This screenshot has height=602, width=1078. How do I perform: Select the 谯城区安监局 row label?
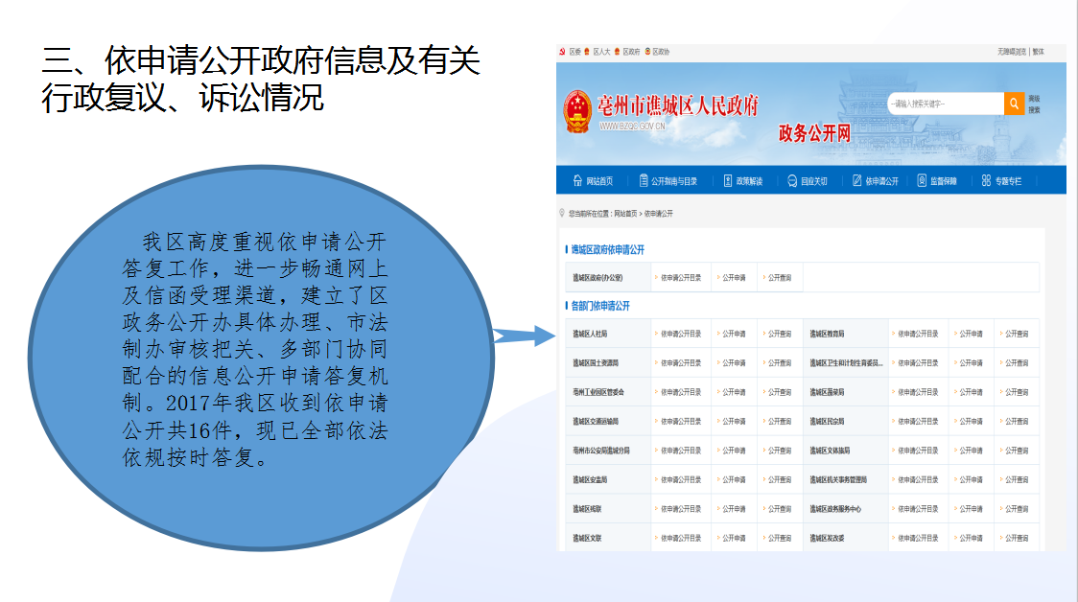590,479
